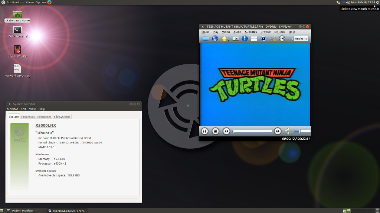Click the EN keyboard layout indicator
Image resolution: width=380 pixels, height=213 pixels.
[343, 2]
